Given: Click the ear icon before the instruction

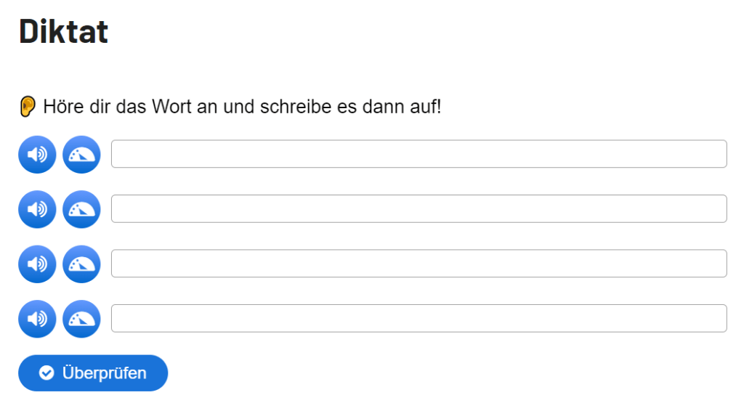Looking at the screenshot, I should click(27, 107).
